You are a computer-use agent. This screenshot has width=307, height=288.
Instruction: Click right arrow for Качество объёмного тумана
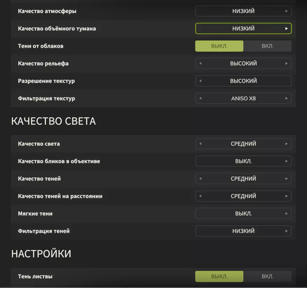click(286, 29)
